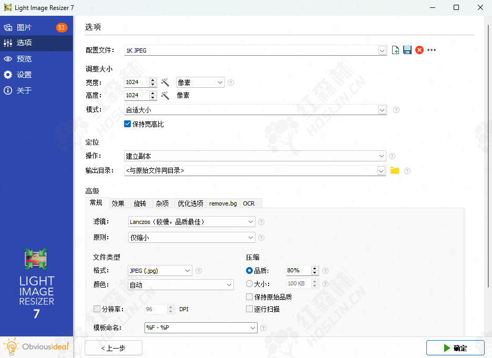Click the Light Image Resizer app logo
The image size is (492, 358).
tap(36, 259)
